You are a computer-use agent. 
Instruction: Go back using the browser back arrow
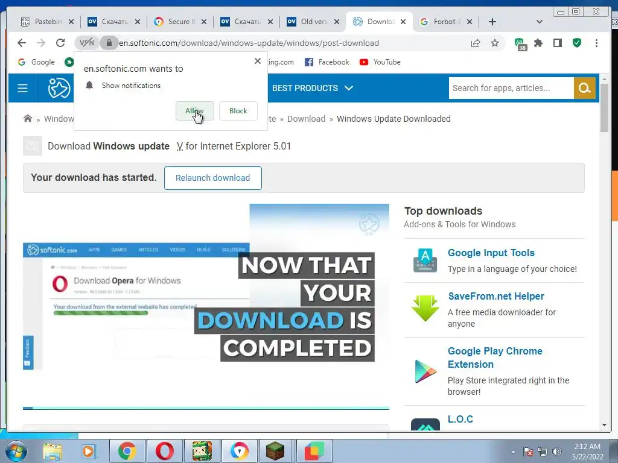click(22, 43)
